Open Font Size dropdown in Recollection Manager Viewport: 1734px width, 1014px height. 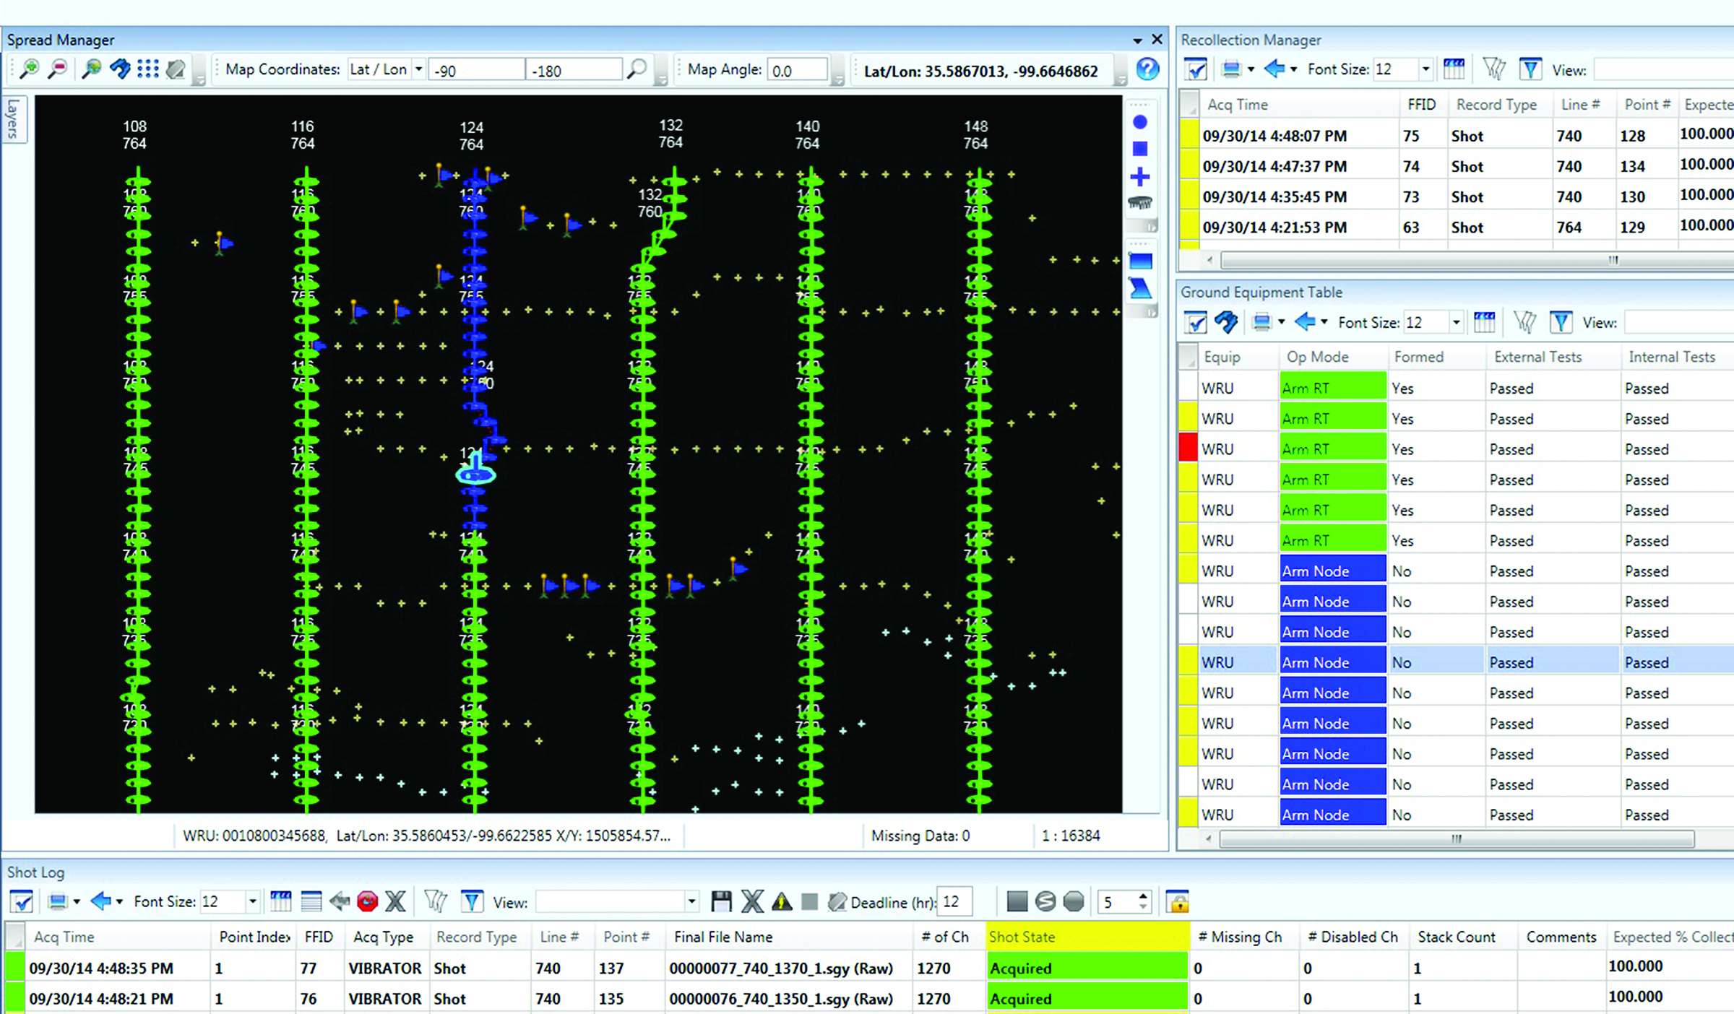1425,69
